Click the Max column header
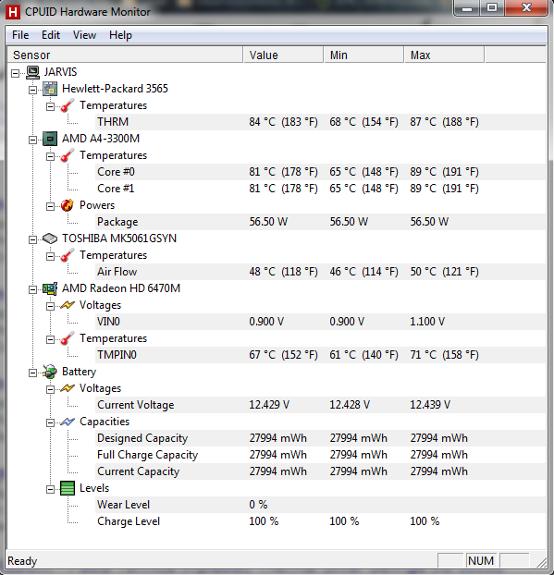Viewport: 554px width, 575px height. click(444, 55)
